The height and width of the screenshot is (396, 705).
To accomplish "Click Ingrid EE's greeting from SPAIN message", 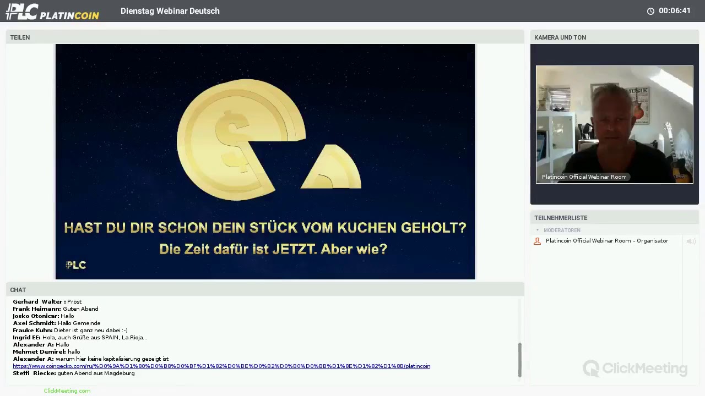I will coord(80,338).
